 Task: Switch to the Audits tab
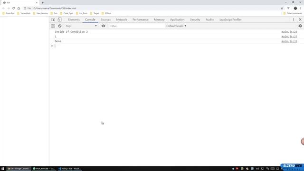tap(209, 19)
